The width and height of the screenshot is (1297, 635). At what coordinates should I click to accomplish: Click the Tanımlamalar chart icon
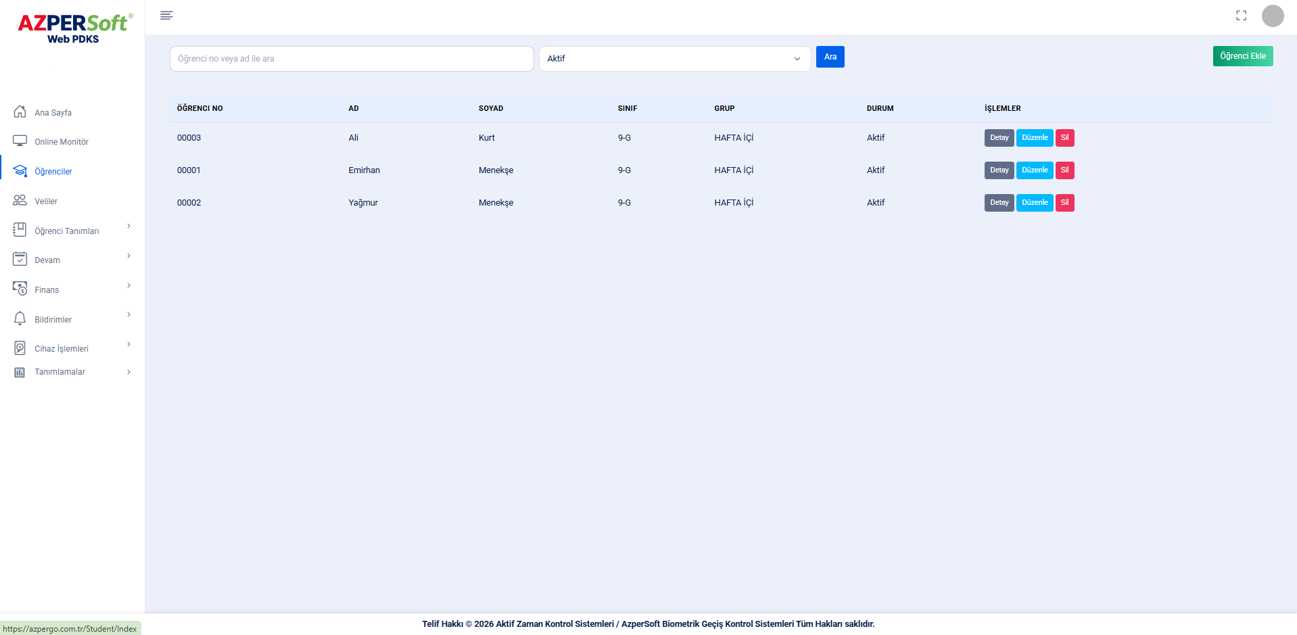pos(20,372)
